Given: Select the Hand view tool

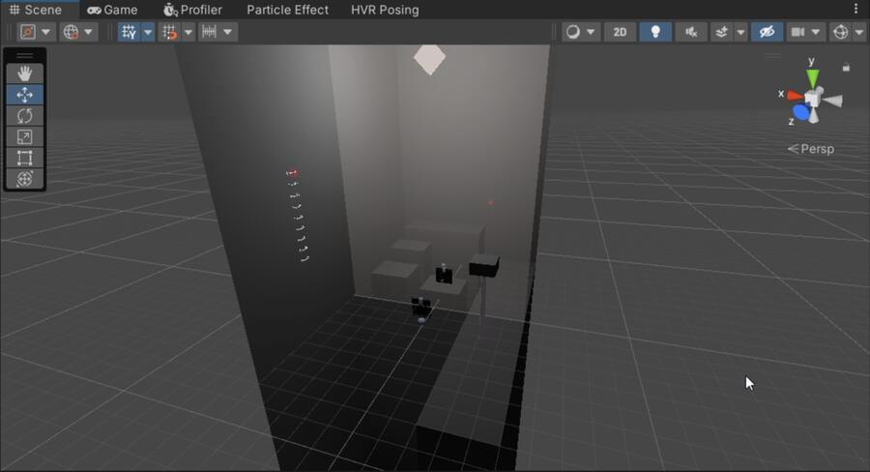Looking at the screenshot, I should point(25,74).
